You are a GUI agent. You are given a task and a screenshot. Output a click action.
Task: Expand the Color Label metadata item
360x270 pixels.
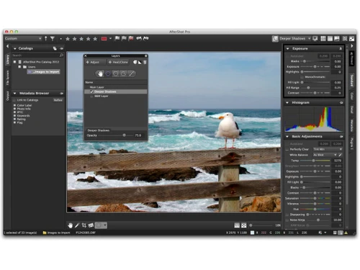tap(14, 105)
